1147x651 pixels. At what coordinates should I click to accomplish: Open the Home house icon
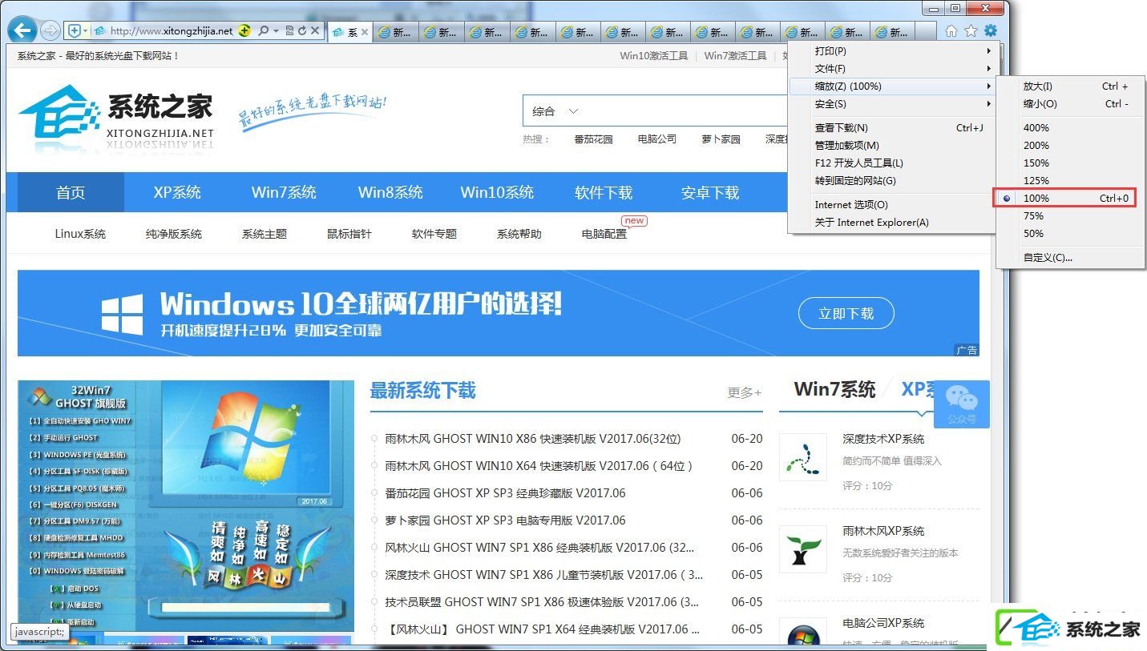[x=951, y=31]
